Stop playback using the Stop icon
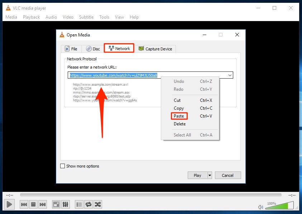This screenshot has width=302, height=214. point(33,204)
